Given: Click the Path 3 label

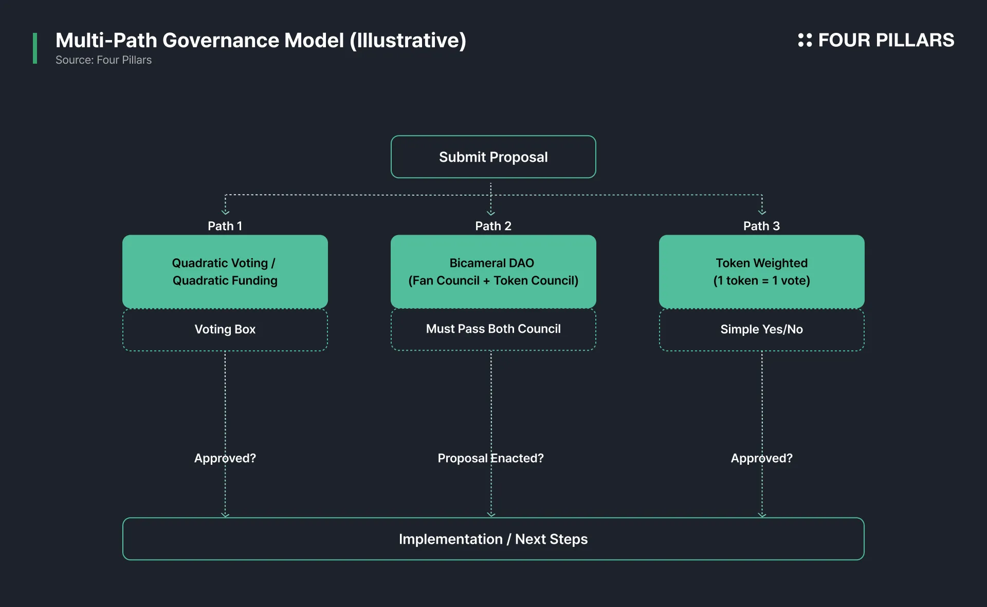Looking at the screenshot, I should tap(761, 226).
